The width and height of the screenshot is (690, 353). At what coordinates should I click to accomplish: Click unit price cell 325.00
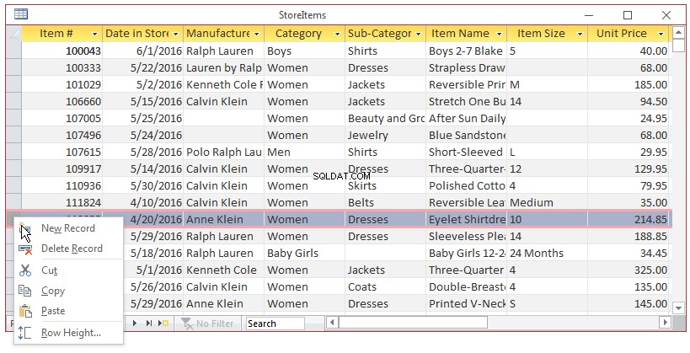(x=628, y=270)
